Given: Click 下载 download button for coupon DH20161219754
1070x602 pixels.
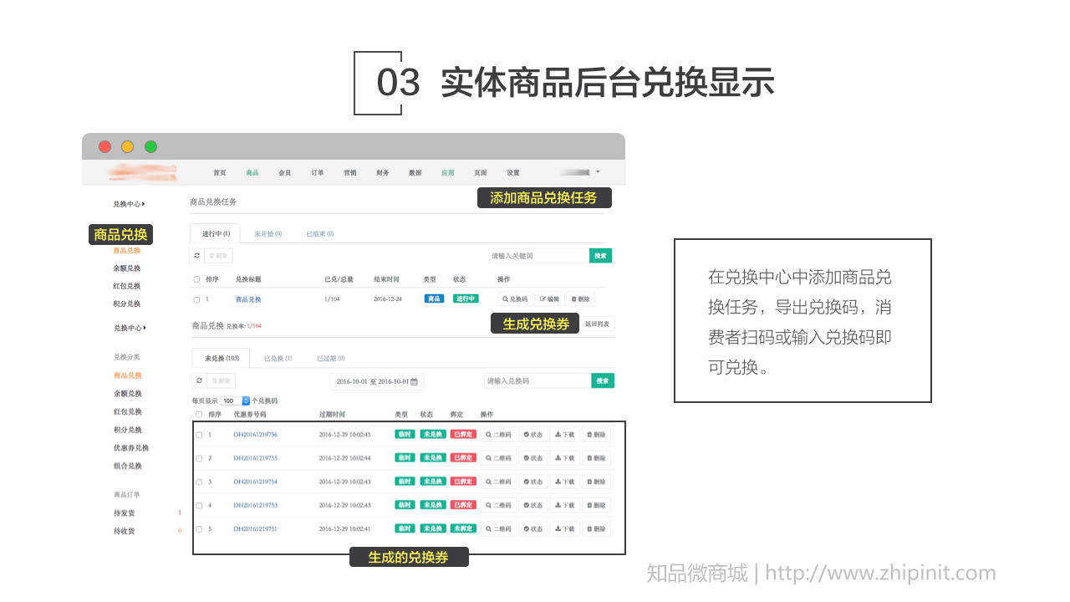Looking at the screenshot, I should pos(565,482).
